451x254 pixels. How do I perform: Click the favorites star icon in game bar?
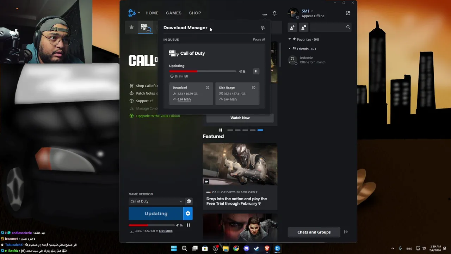coord(131,27)
